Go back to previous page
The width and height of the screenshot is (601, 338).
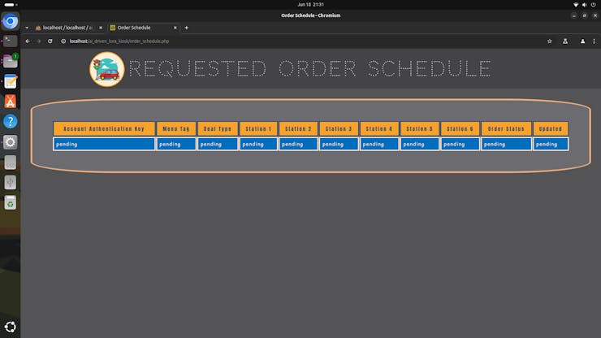click(28, 41)
